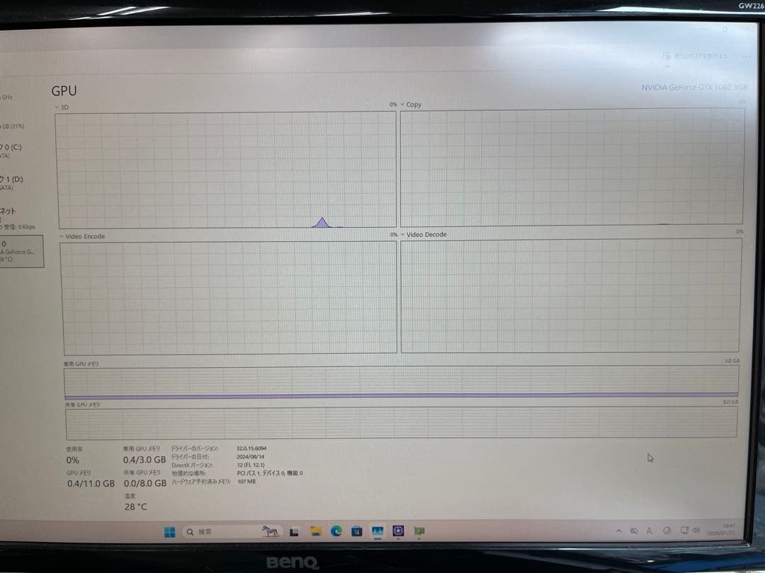Launch Microsoft Edge from the taskbar
Viewport: 765px width, 573px height.
(x=336, y=531)
